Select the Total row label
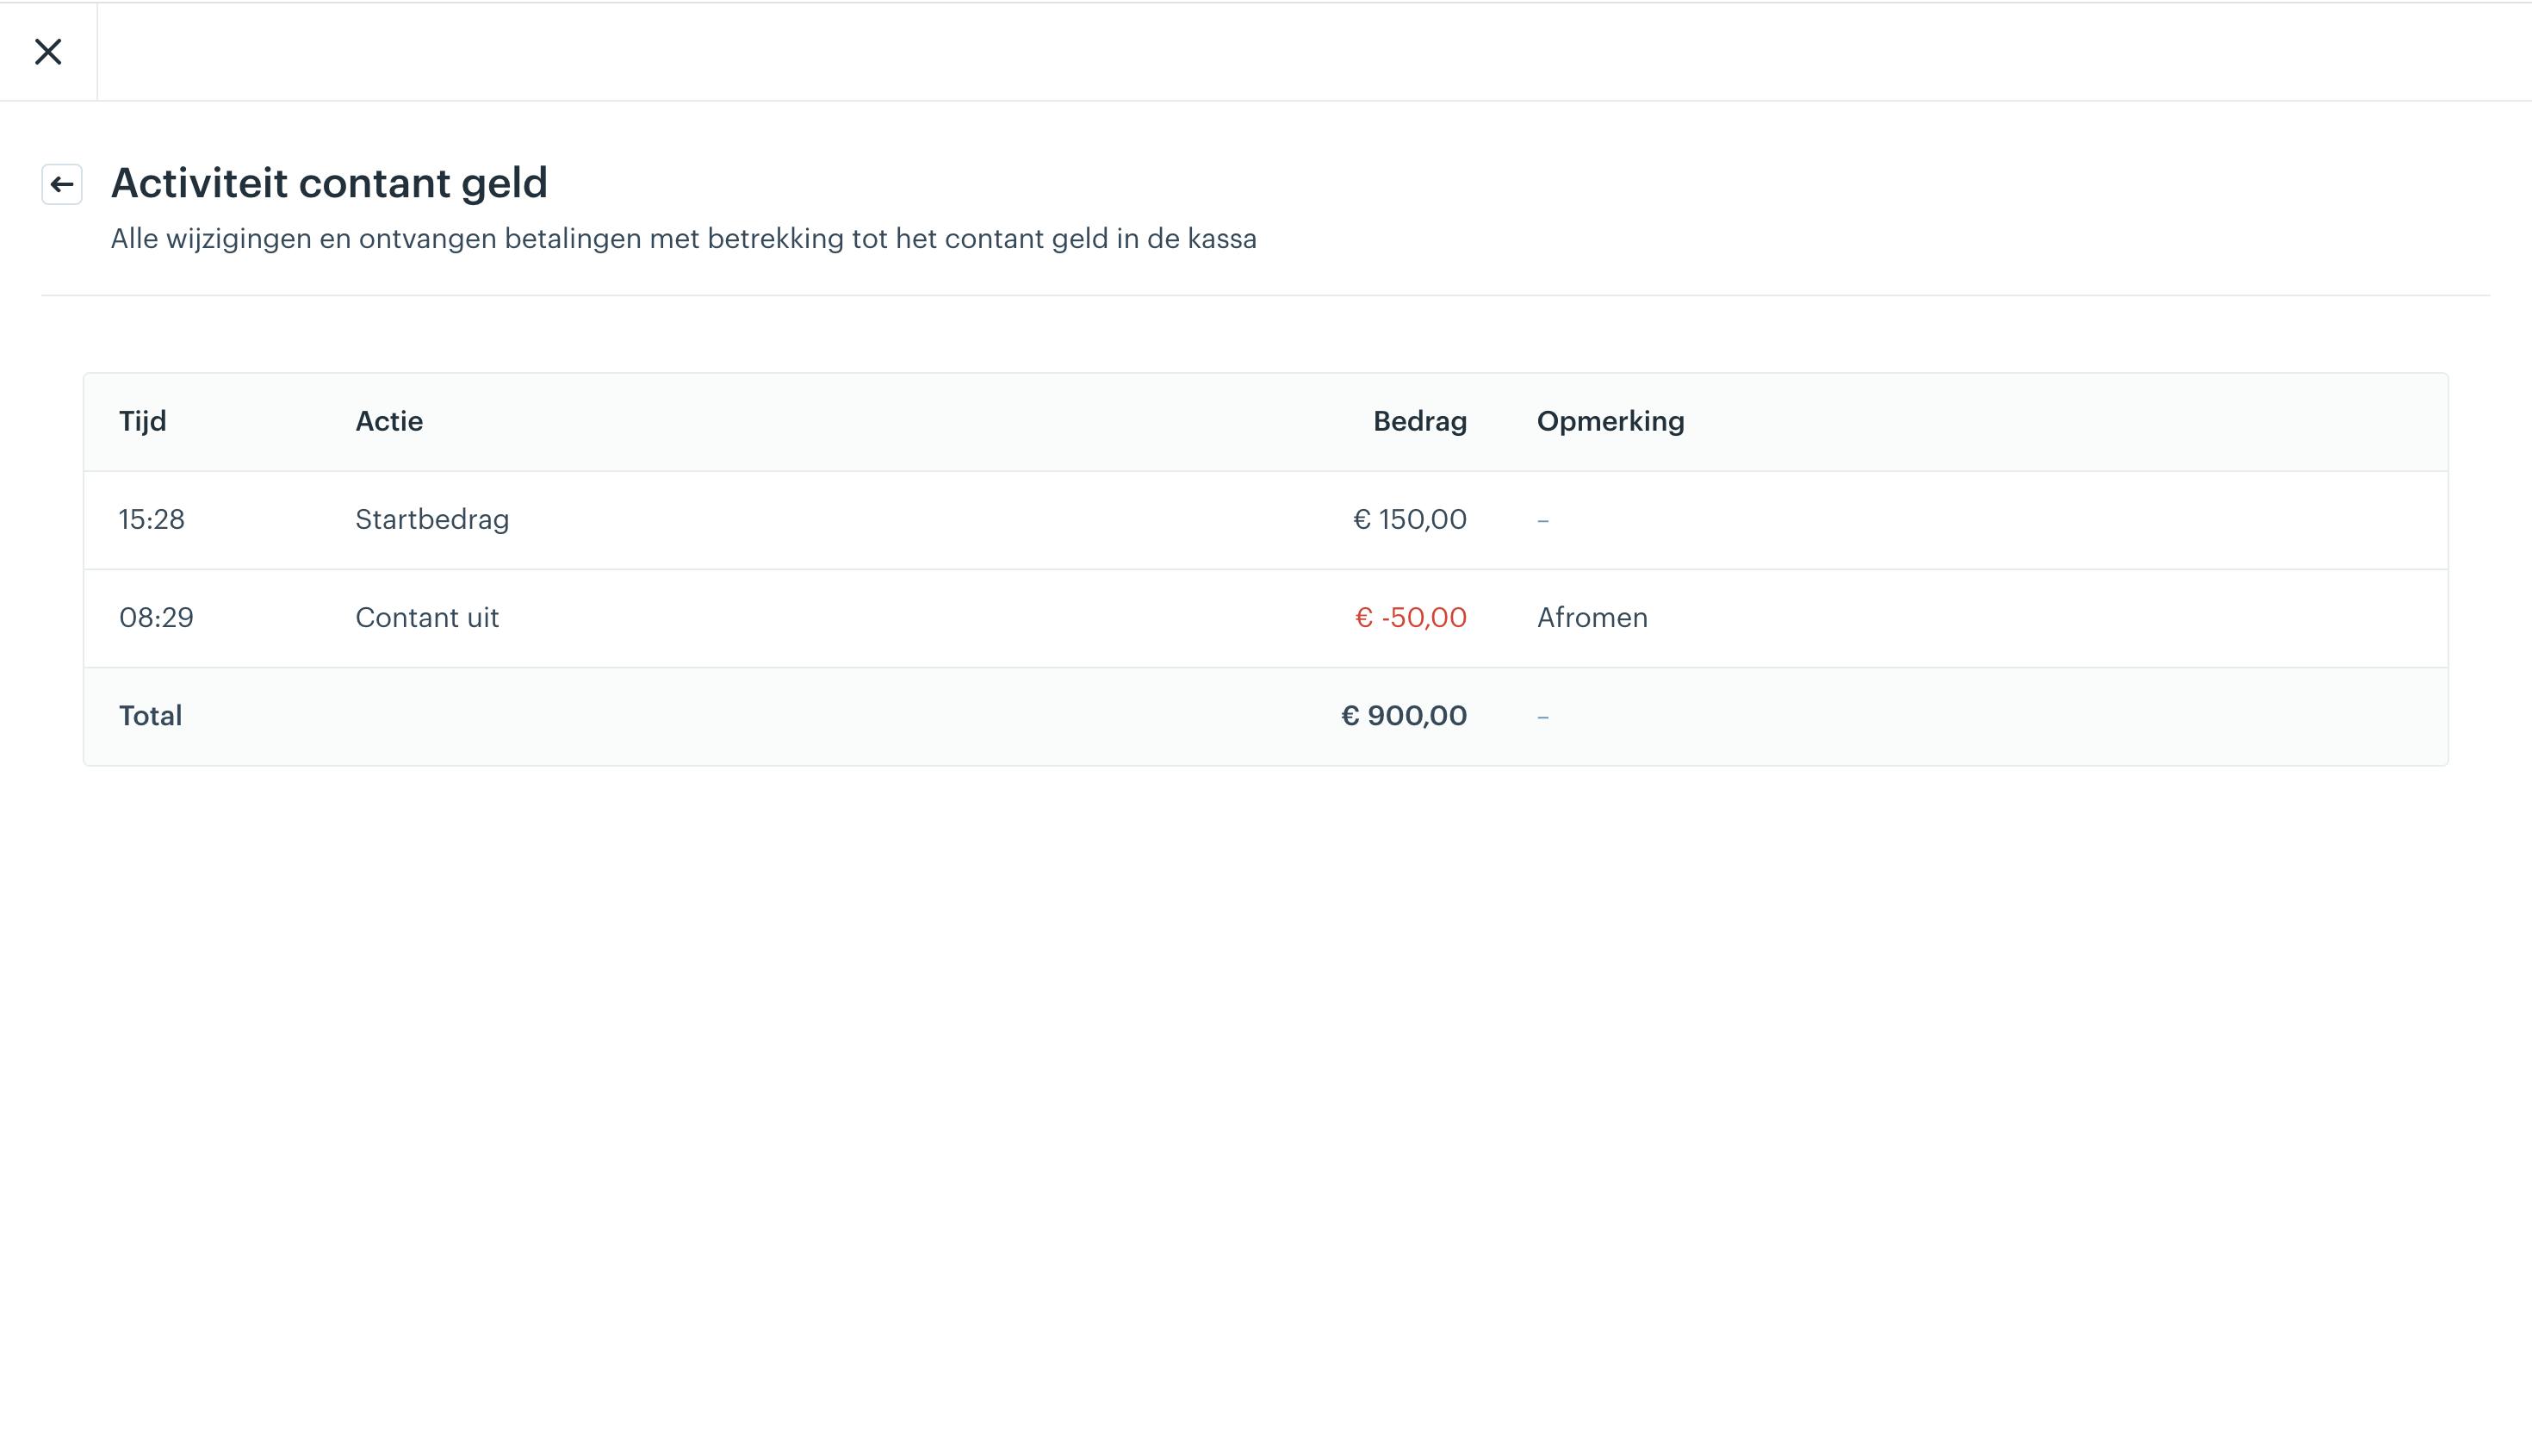Screen dimensions: 2532x1435 (151, 716)
